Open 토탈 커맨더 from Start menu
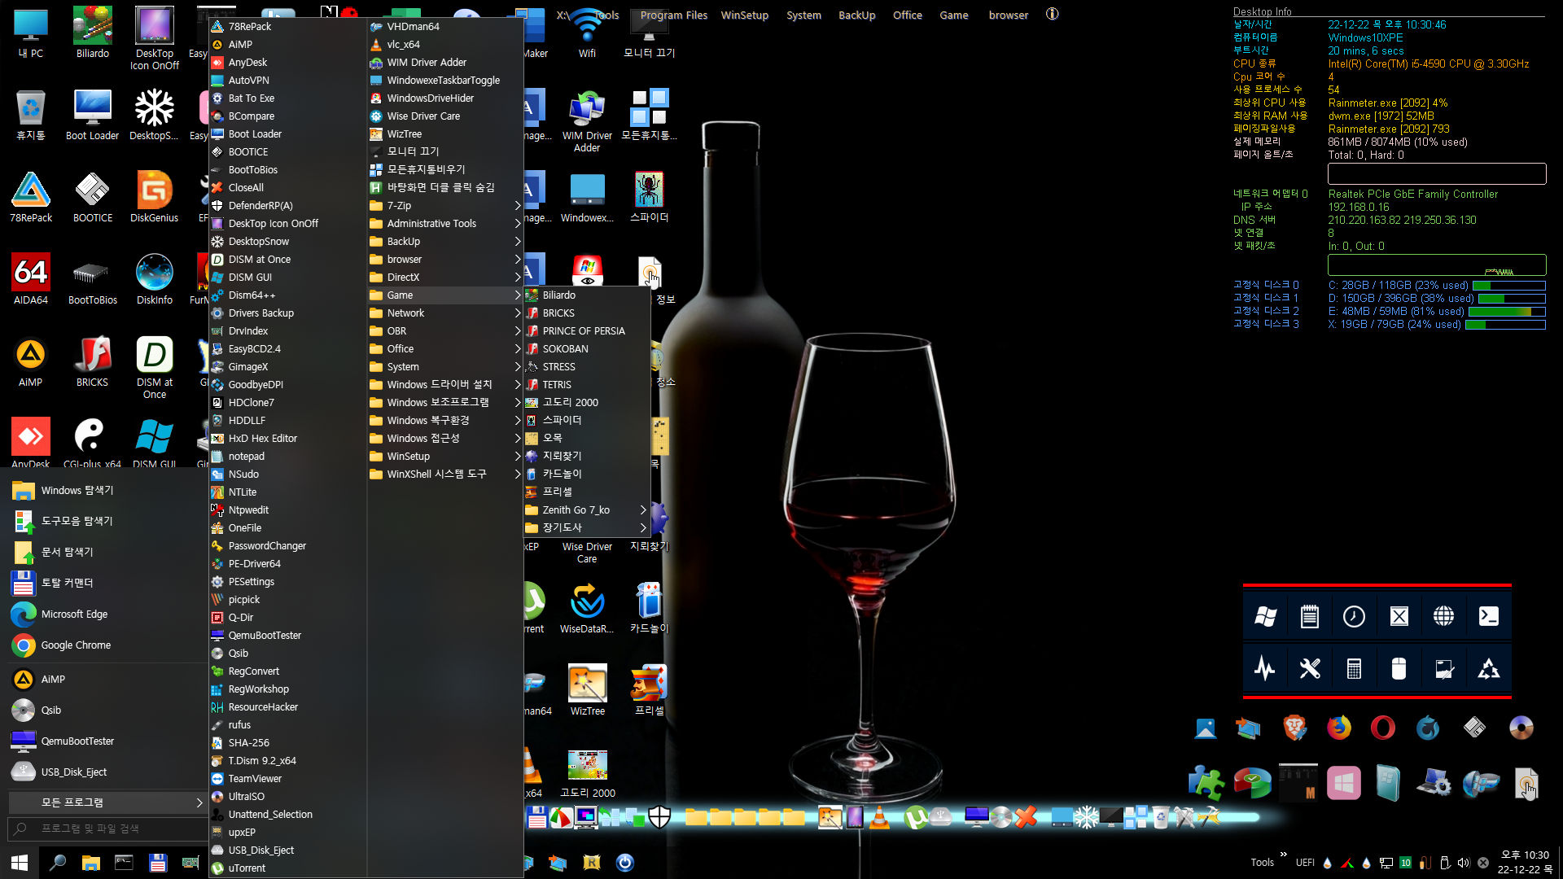 coord(107,584)
